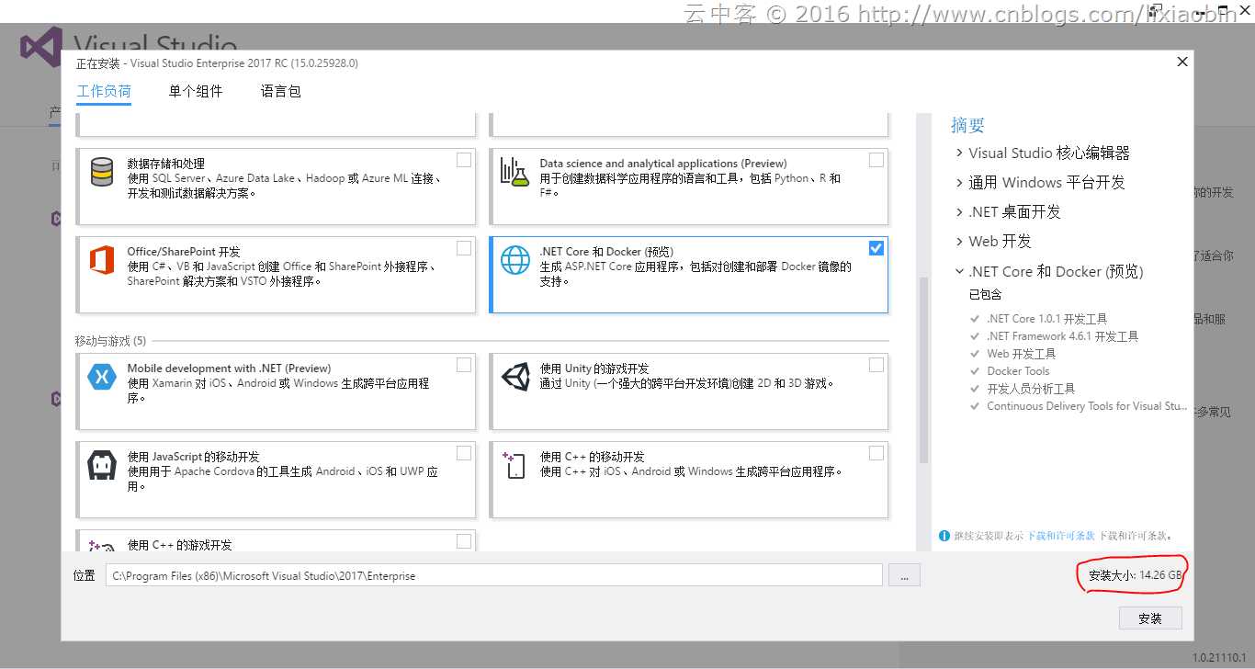Screen dimensions: 1255x669
Task: Click the 已包含 label in summary
Action: click(985, 295)
